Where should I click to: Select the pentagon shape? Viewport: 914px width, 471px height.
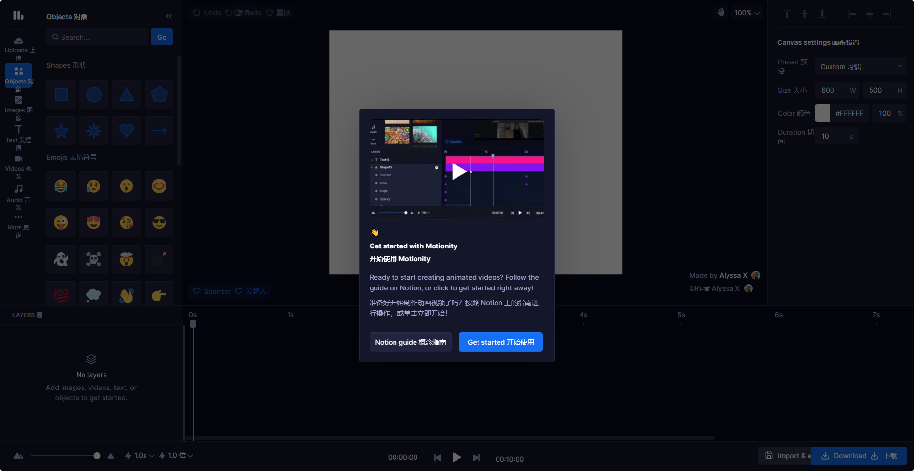click(159, 94)
